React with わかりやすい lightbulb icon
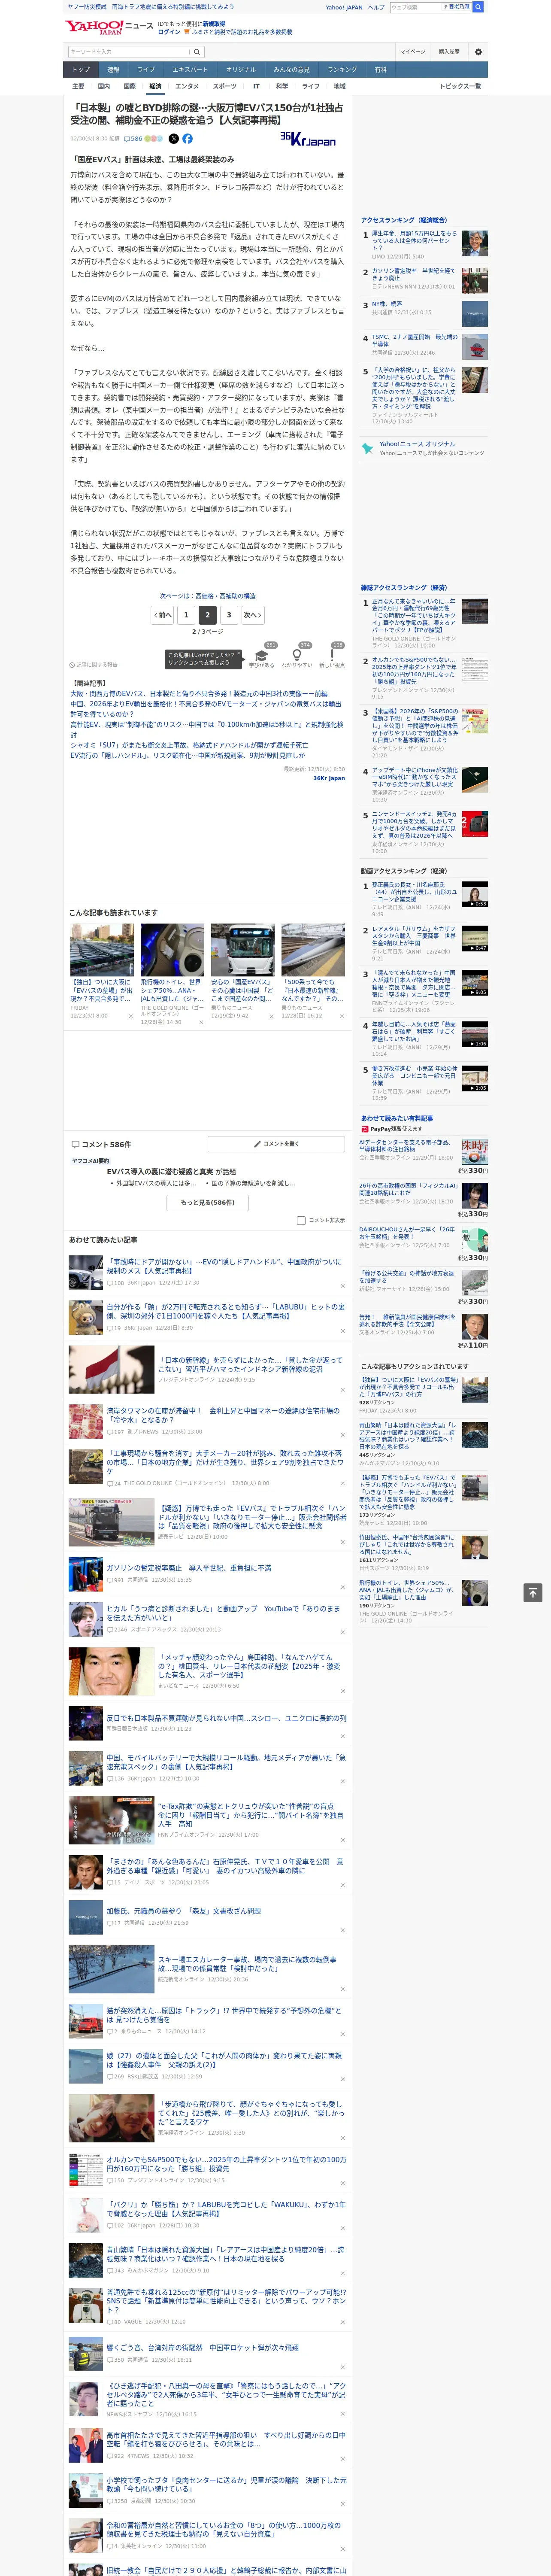The height and width of the screenshot is (2576, 551). coord(297,656)
